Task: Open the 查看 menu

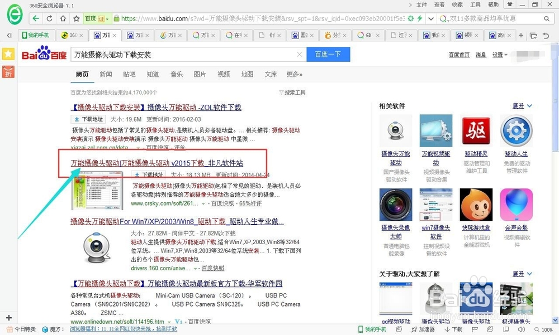Action: (x=439, y=4)
